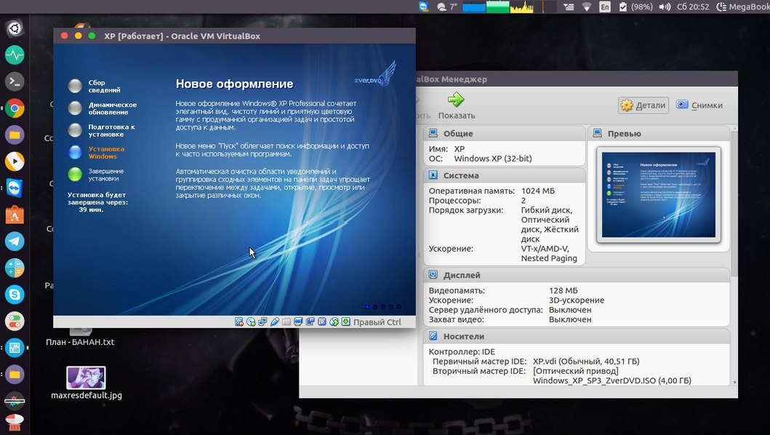Open Telegram from the dock
Screen dimensions: 770x435
[x=15, y=242]
